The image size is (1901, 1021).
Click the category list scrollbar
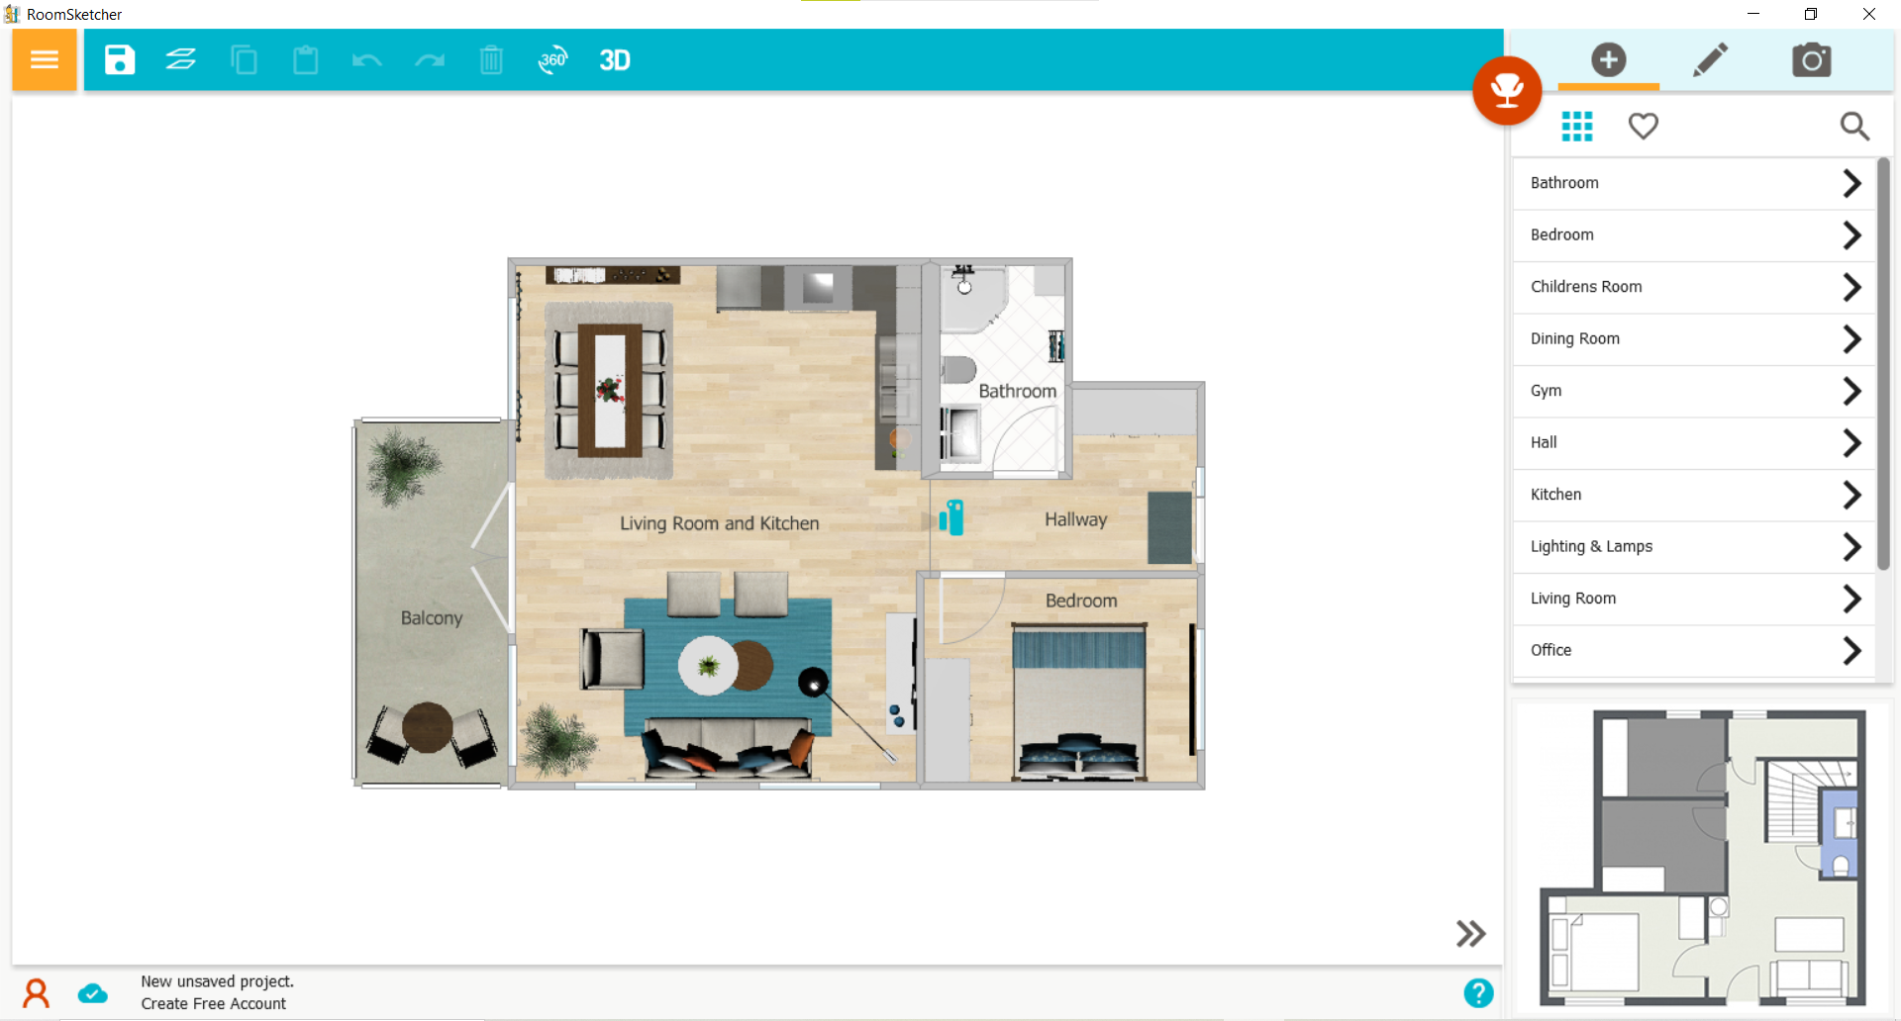[x=1883, y=363]
